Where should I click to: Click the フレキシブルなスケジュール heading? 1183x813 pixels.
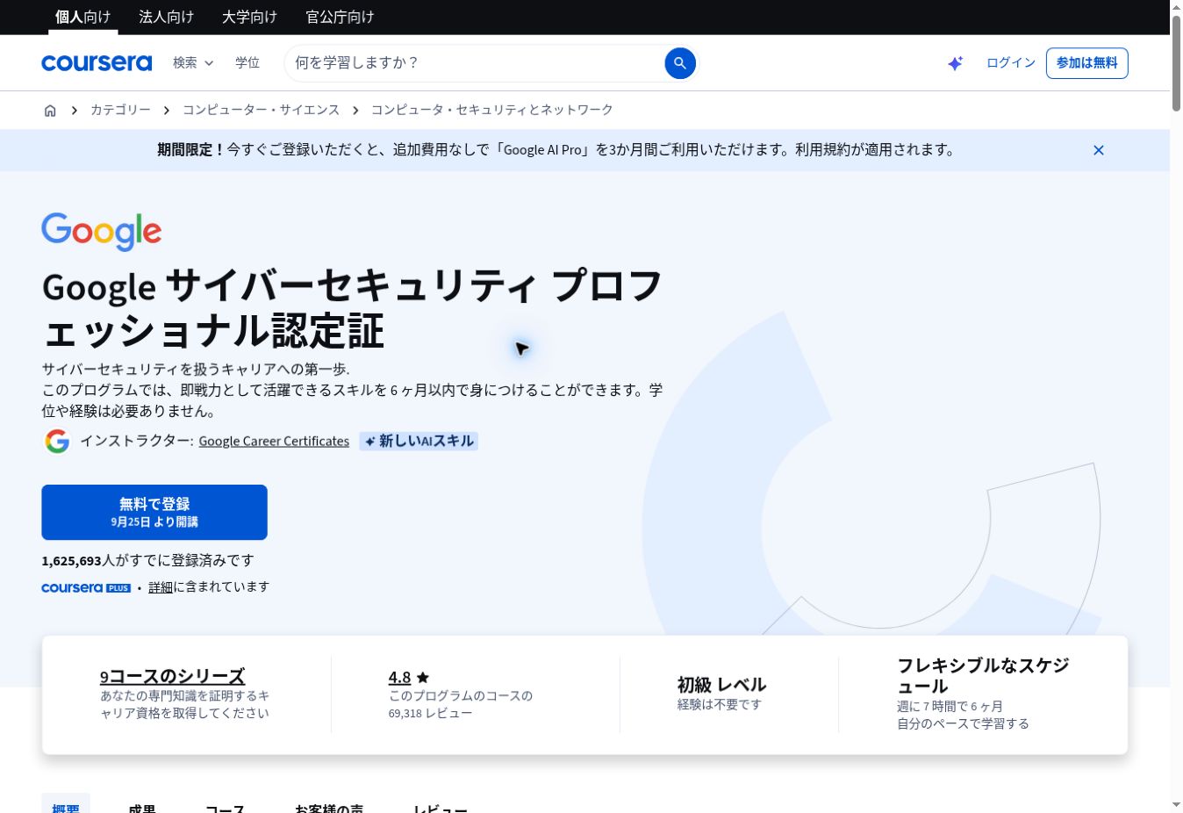983,676
